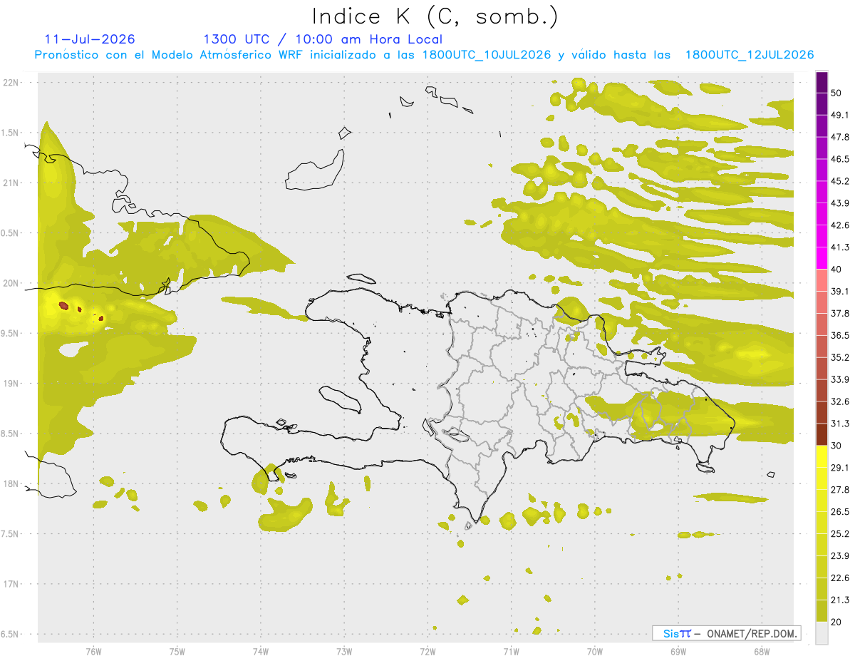The height and width of the screenshot is (661, 855).
Task: Click longitude label "71W"
Action: pos(511,650)
